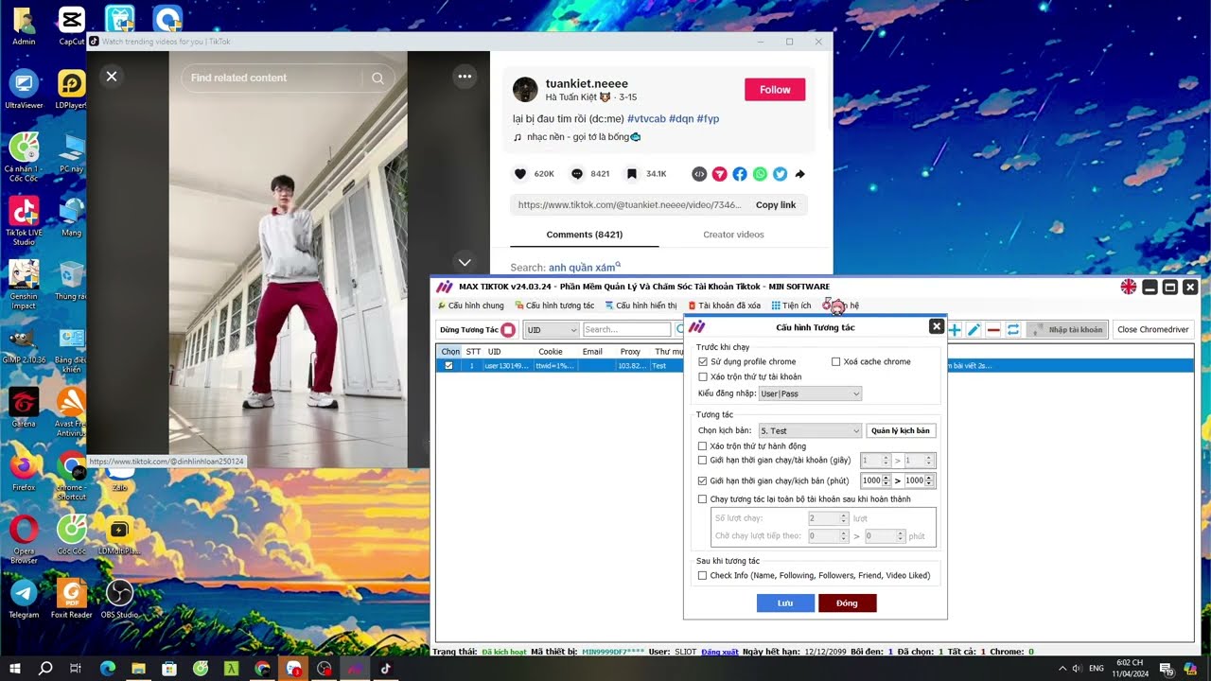The image size is (1211, 681).
Task: Adjust stepper of first 1000 minutes field
Action: (886, 480)
